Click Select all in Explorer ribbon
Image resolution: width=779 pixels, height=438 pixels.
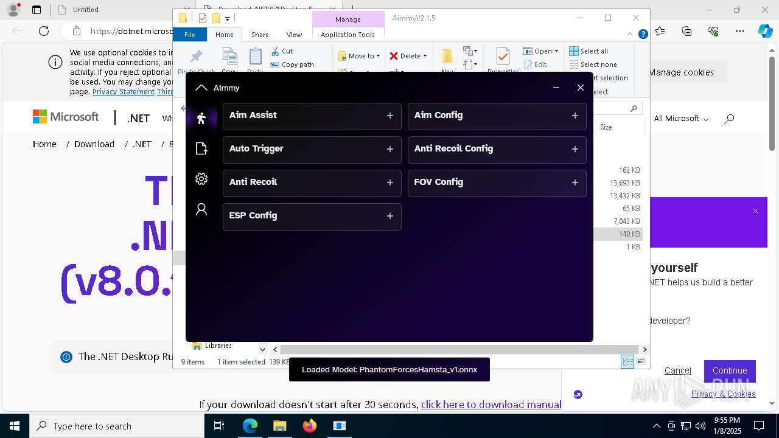click(x=589, y=51)
